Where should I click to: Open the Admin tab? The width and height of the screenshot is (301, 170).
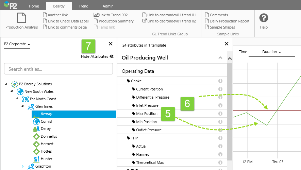[108, 6]
